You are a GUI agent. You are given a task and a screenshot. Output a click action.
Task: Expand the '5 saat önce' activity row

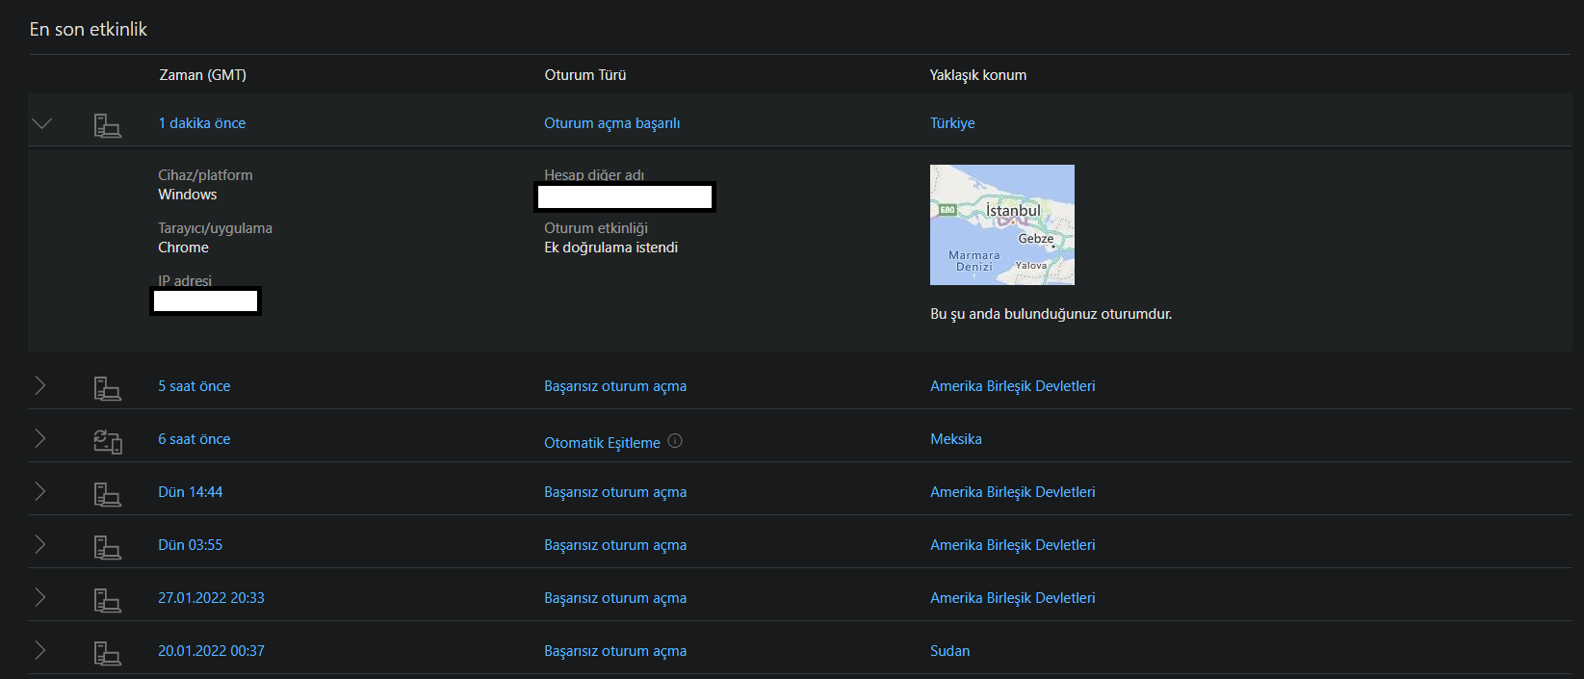40,385
